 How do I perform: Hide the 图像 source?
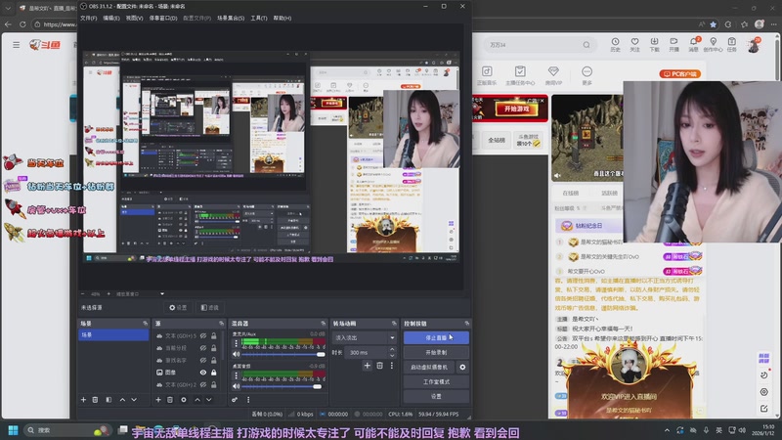203,373
